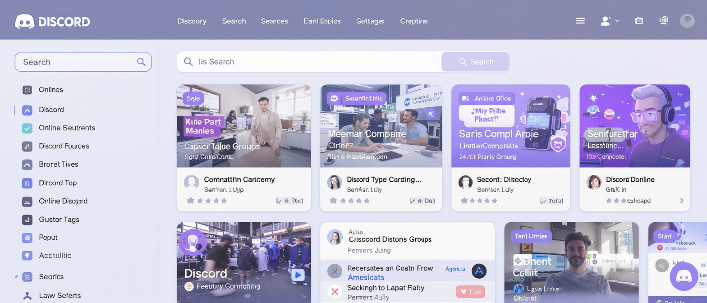Screen dimensions: 707x303
Task: Click the red X icon by Seckingh row
Action: point(335,292)
